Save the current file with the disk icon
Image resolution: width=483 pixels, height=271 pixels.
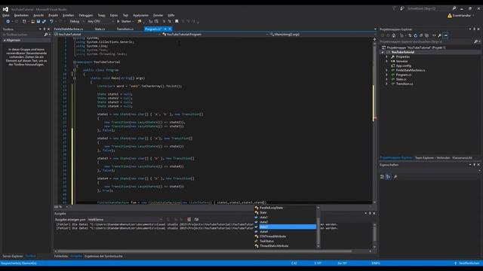tap(38, 22)
